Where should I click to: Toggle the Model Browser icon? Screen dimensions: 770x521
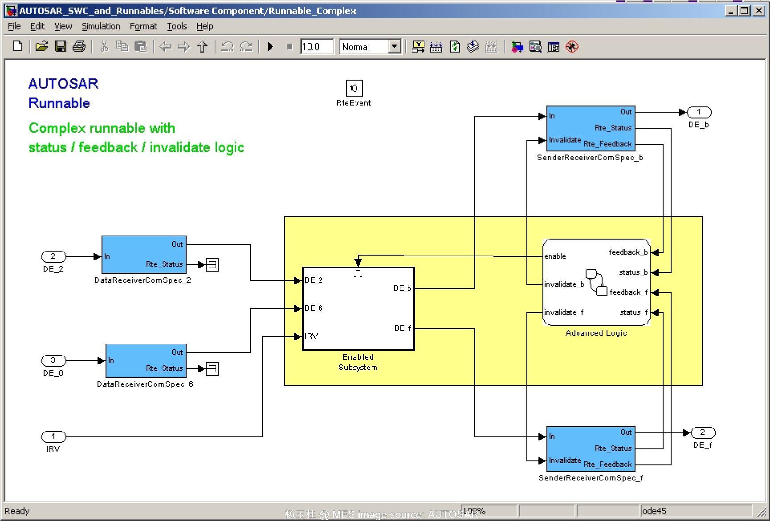click(554, 46)
